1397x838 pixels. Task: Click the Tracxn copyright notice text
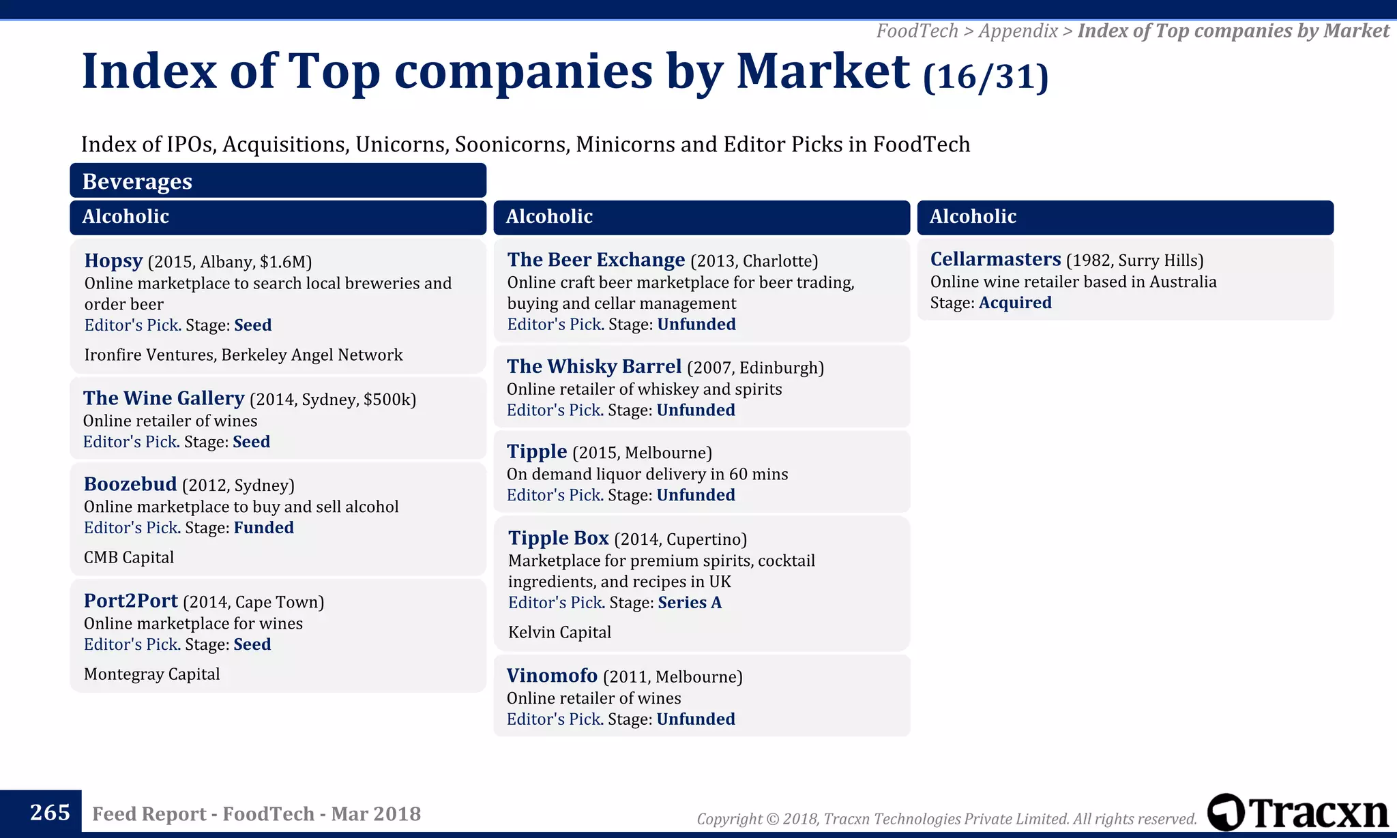pos(947,819)
